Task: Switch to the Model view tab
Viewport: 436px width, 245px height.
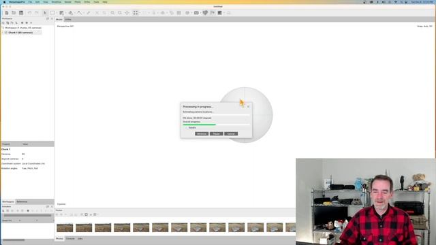Action: 59,20
